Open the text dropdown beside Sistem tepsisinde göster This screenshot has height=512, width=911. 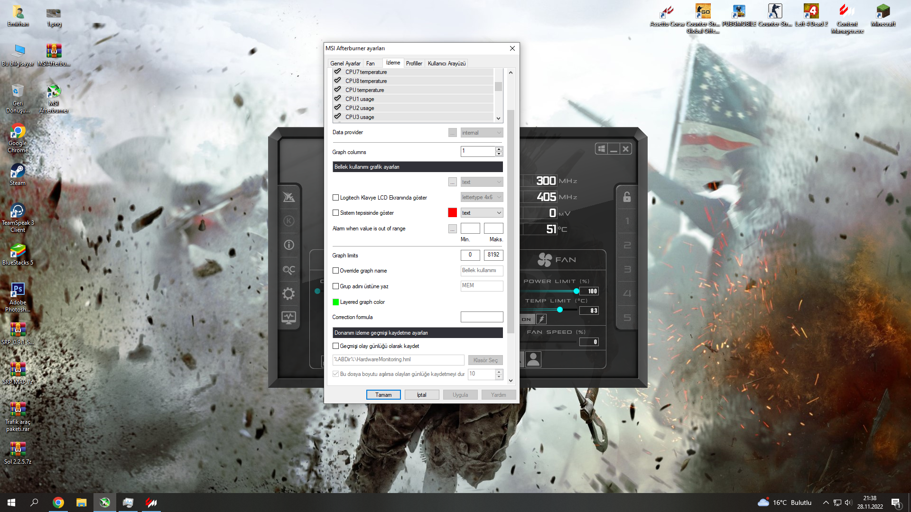[482, 213]
